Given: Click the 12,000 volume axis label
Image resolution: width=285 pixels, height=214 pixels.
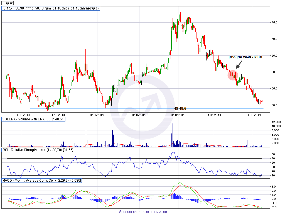Looking at the screenshot, I should click(276, 122).
